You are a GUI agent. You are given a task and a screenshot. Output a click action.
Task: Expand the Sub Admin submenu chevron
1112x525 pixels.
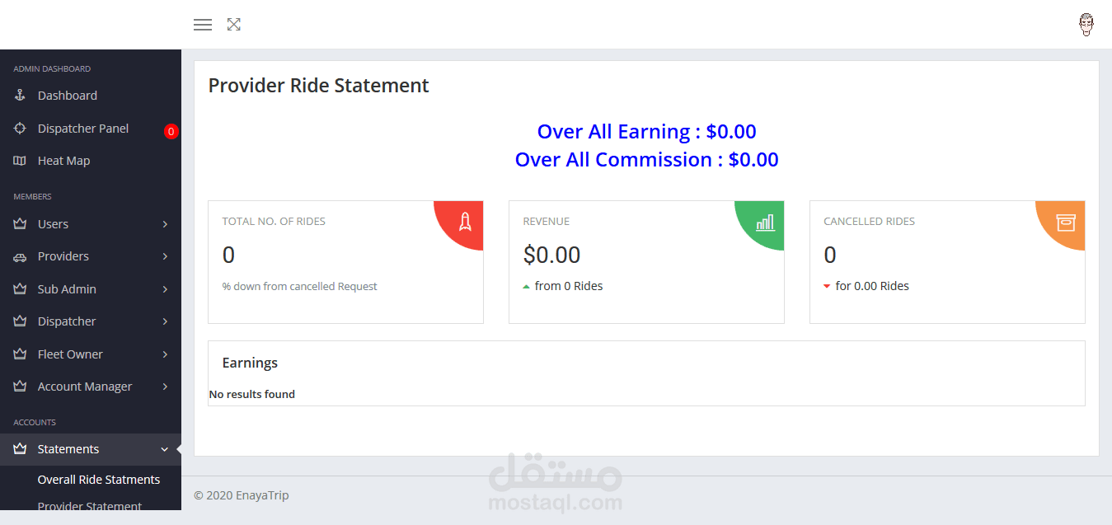point(165,289)
